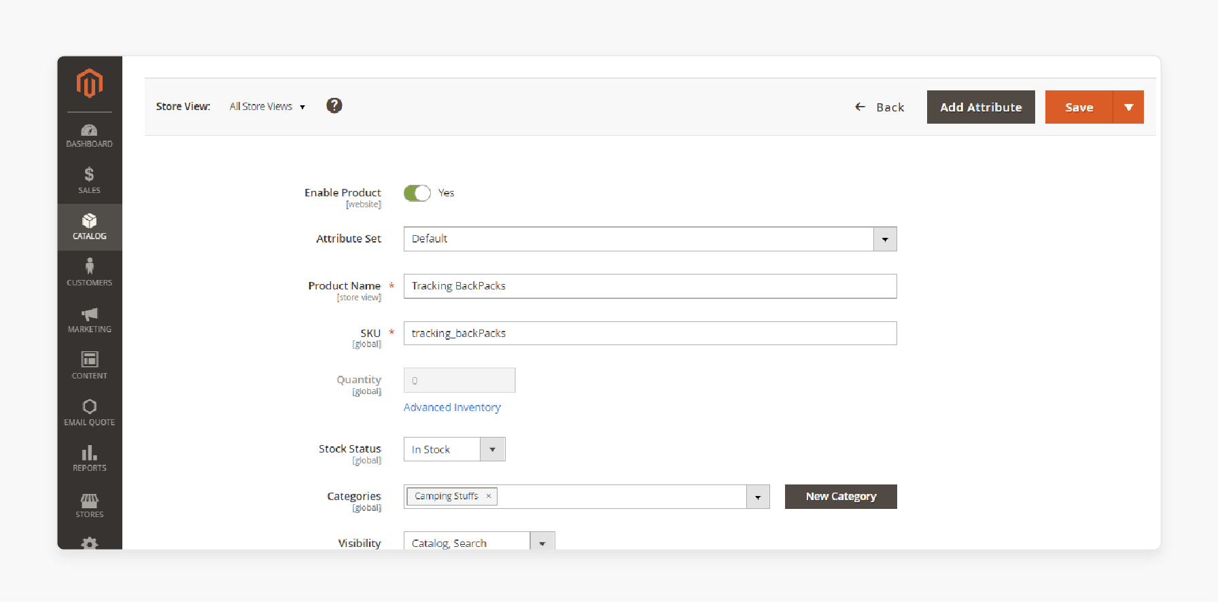Click the store view help question icon
1218x602 pixels.
334,105
